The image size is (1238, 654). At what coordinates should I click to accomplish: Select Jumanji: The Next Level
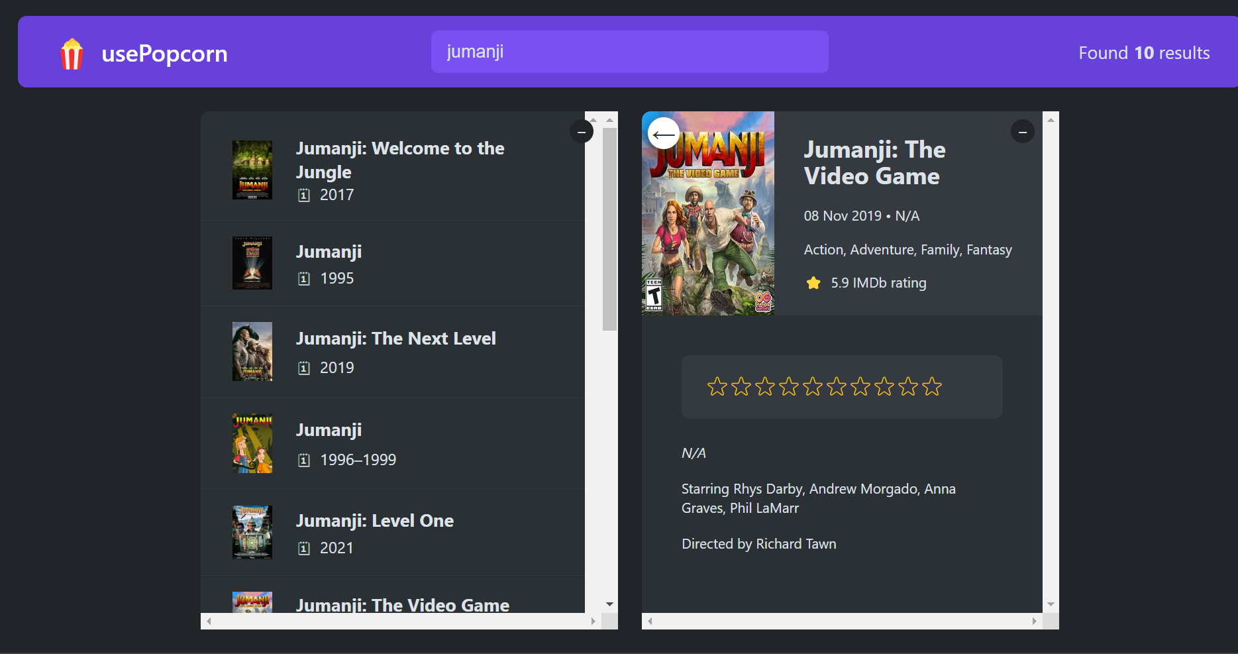tap(395, 339)
